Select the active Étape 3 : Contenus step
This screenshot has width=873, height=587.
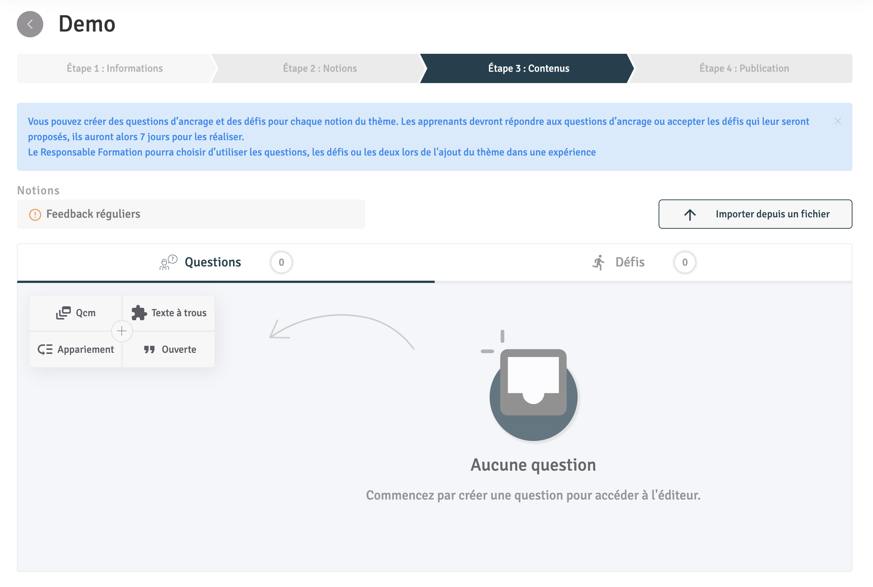point(528,68)
